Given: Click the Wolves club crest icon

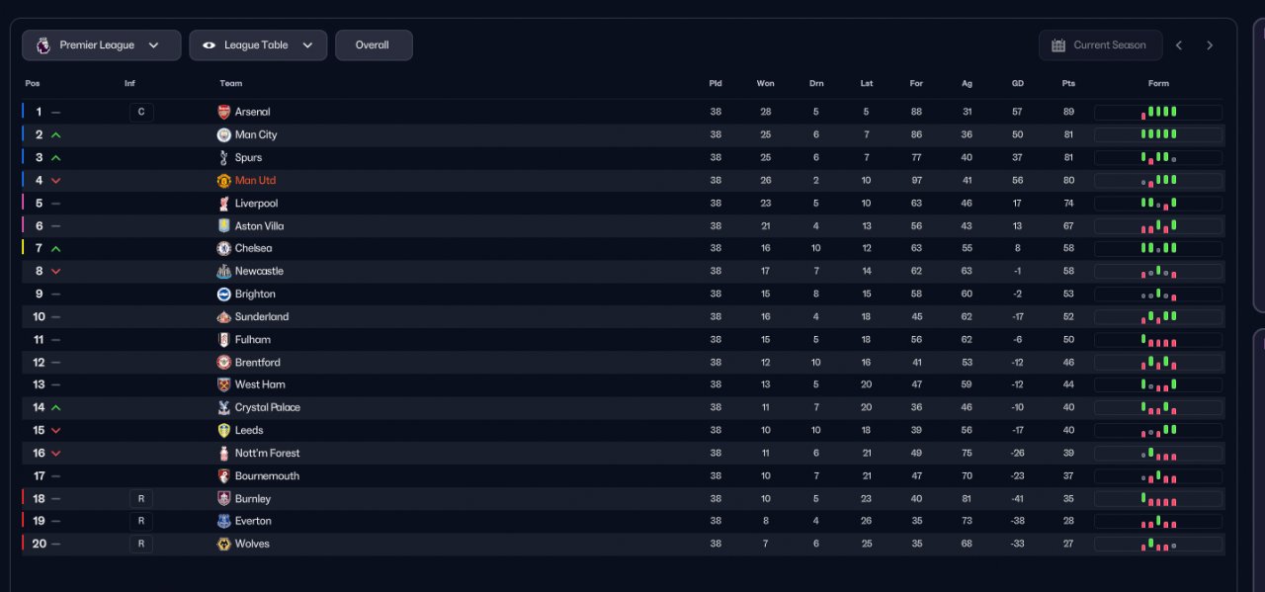Looking at the screenshot, I should tap(223, 545).
